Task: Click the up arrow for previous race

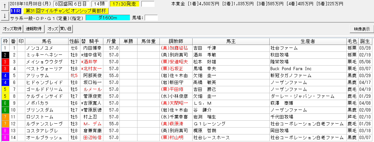Action: coord(5,6)
